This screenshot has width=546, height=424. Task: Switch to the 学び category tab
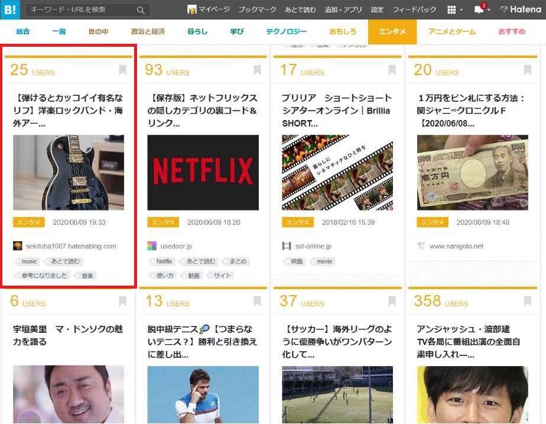237,31
